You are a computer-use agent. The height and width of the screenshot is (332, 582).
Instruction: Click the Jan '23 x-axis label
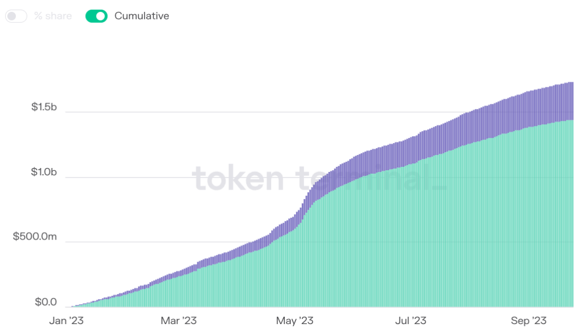point(66,321)
